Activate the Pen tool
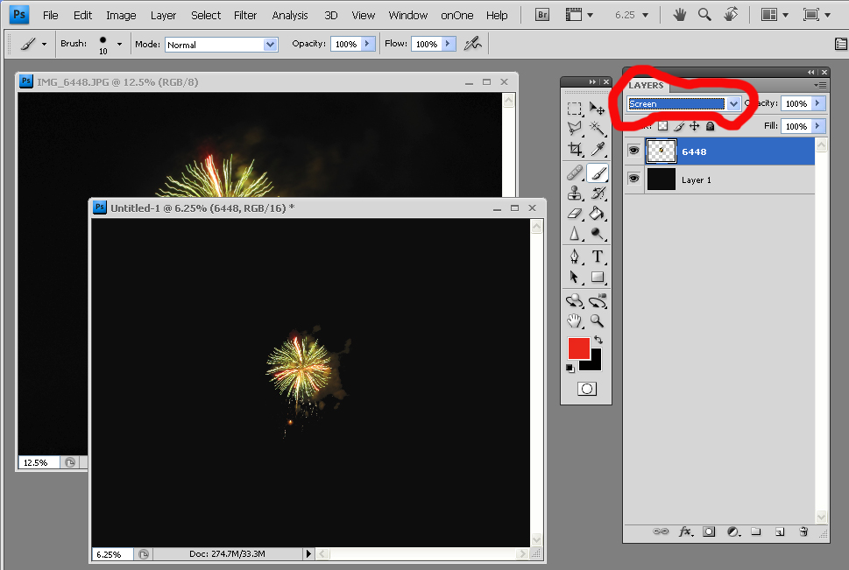 click(574, 257)
